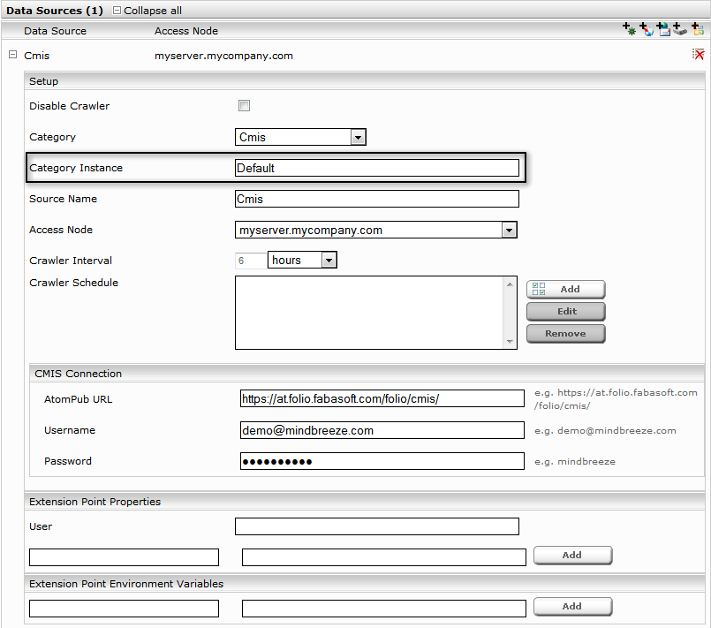711x628 pixels.
Task: Click Add button in Extension Point Environment Variables
Action: tap(572, 607)
